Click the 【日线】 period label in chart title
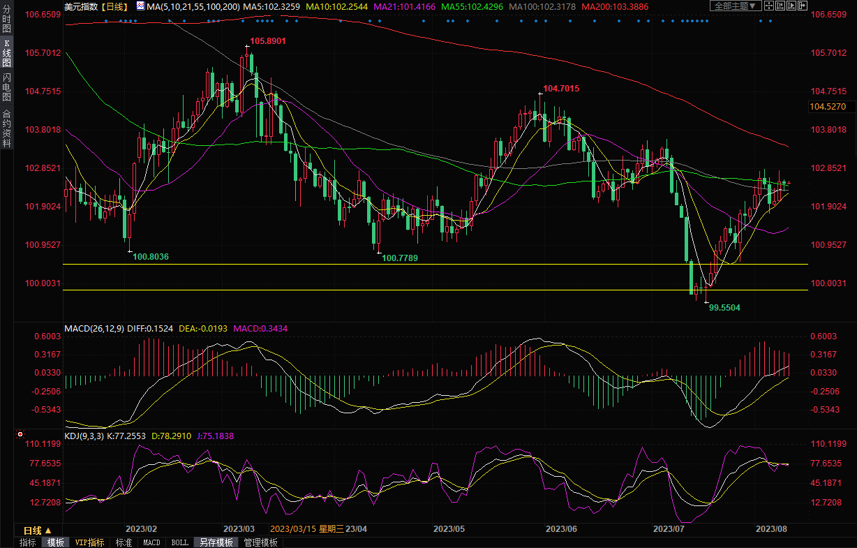This screenshot has width=857, height=548. (114, 6)
